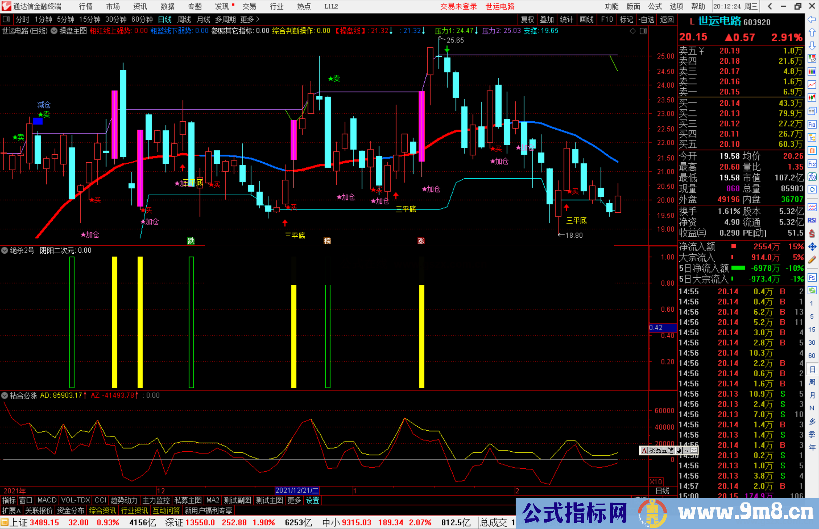Toggle the 粘合必涨 indicator circle button
The image size is (819, 529).
coord(5,396)
